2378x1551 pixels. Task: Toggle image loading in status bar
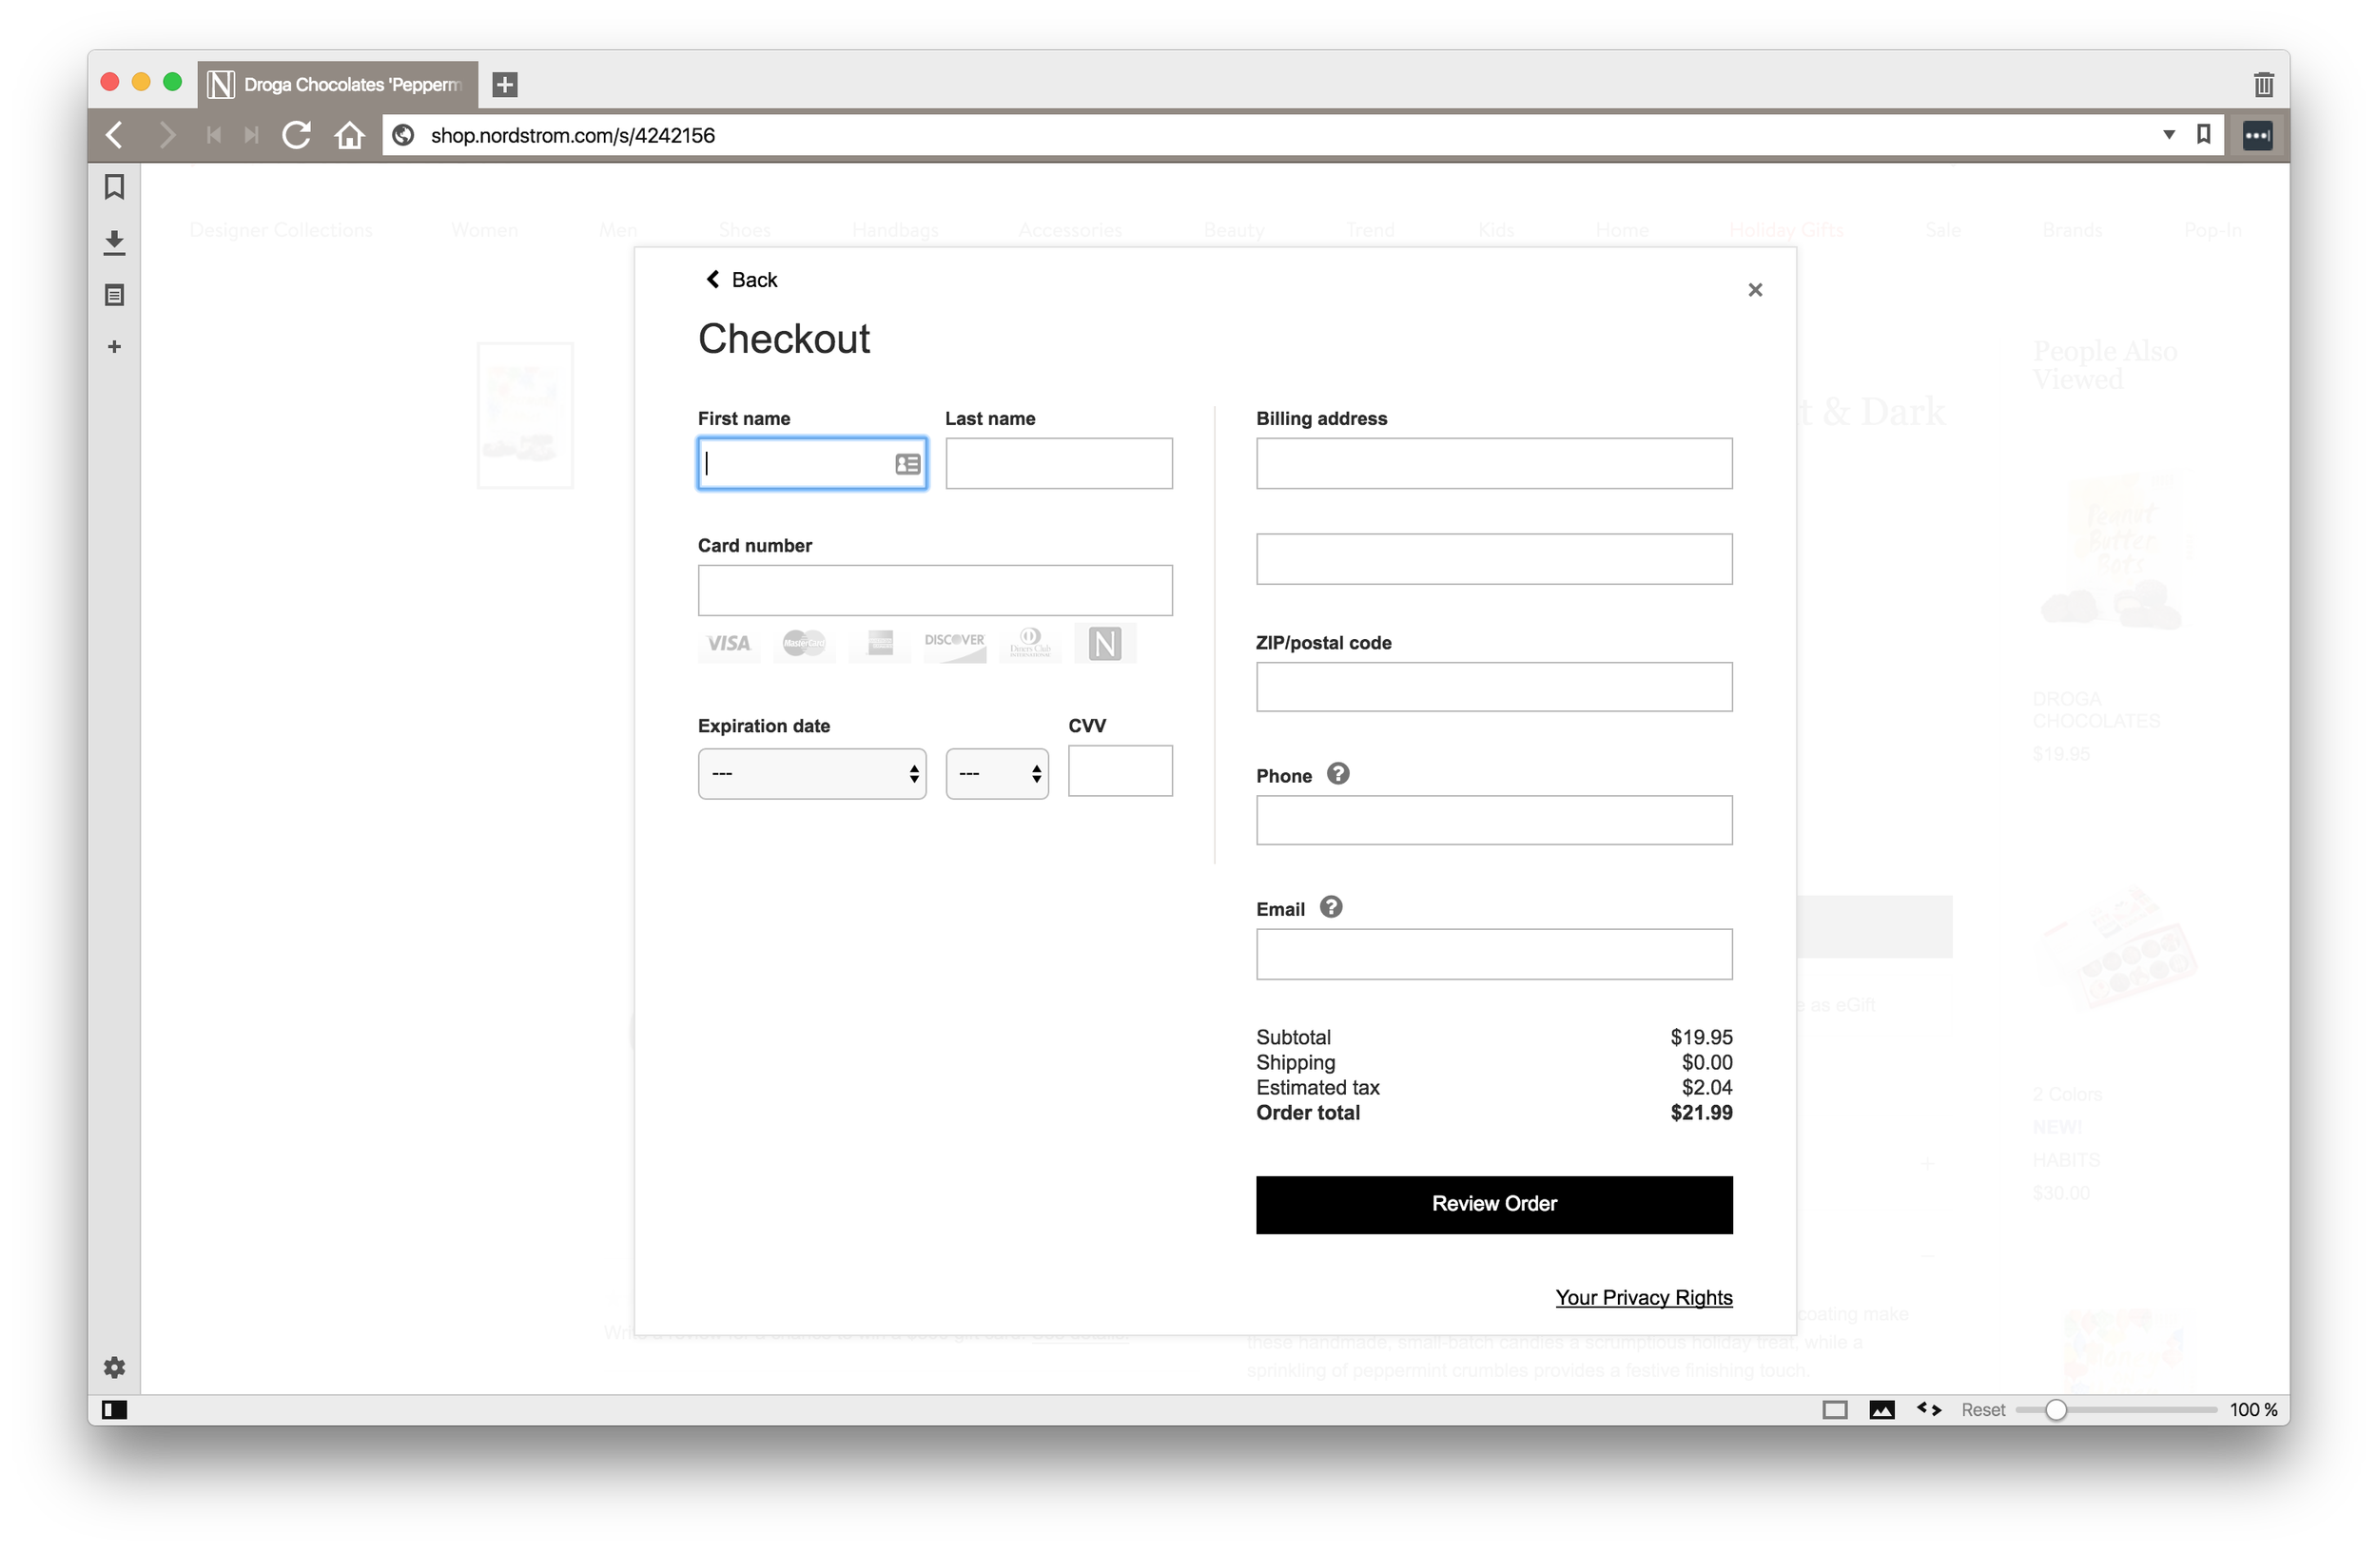click(1881, 1409)
